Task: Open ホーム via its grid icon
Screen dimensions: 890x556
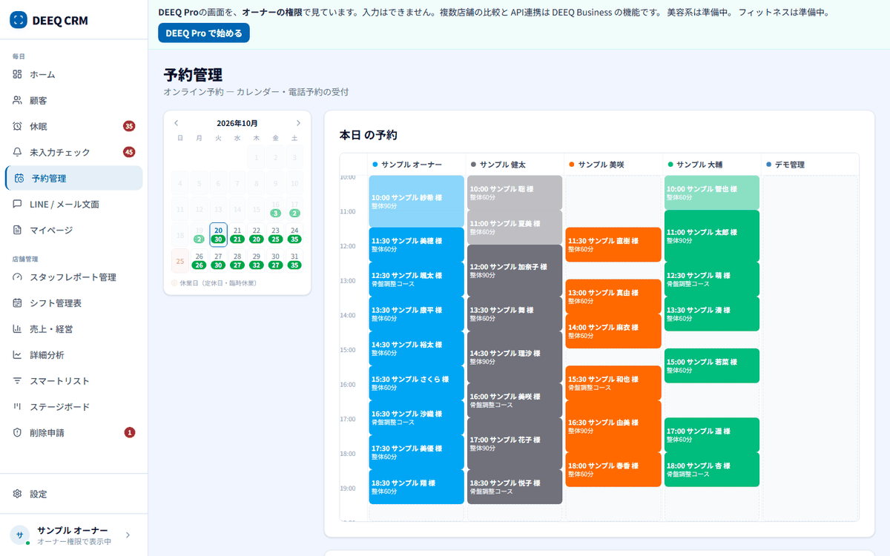Action: [18, 74]
